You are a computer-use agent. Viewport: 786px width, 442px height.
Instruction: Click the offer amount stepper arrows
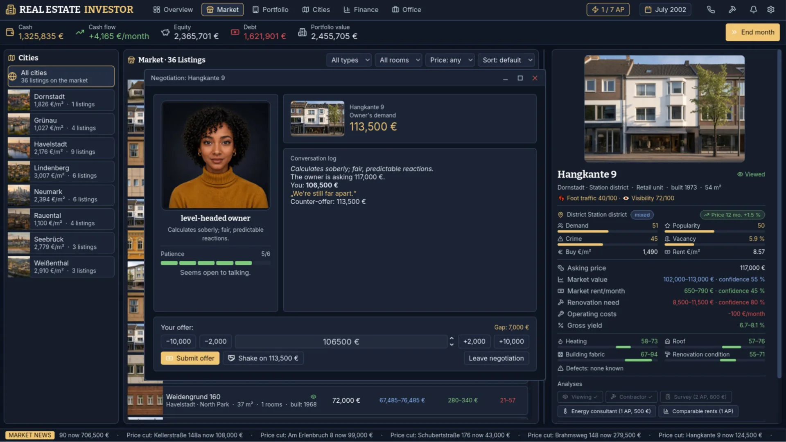pos(452,342)
